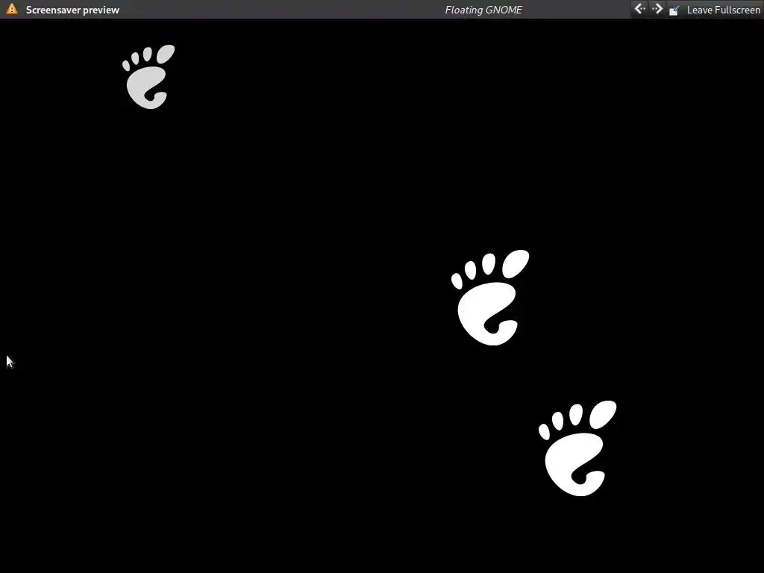
Task: Click Leave Fullscreen button
Action: point(714,10)
